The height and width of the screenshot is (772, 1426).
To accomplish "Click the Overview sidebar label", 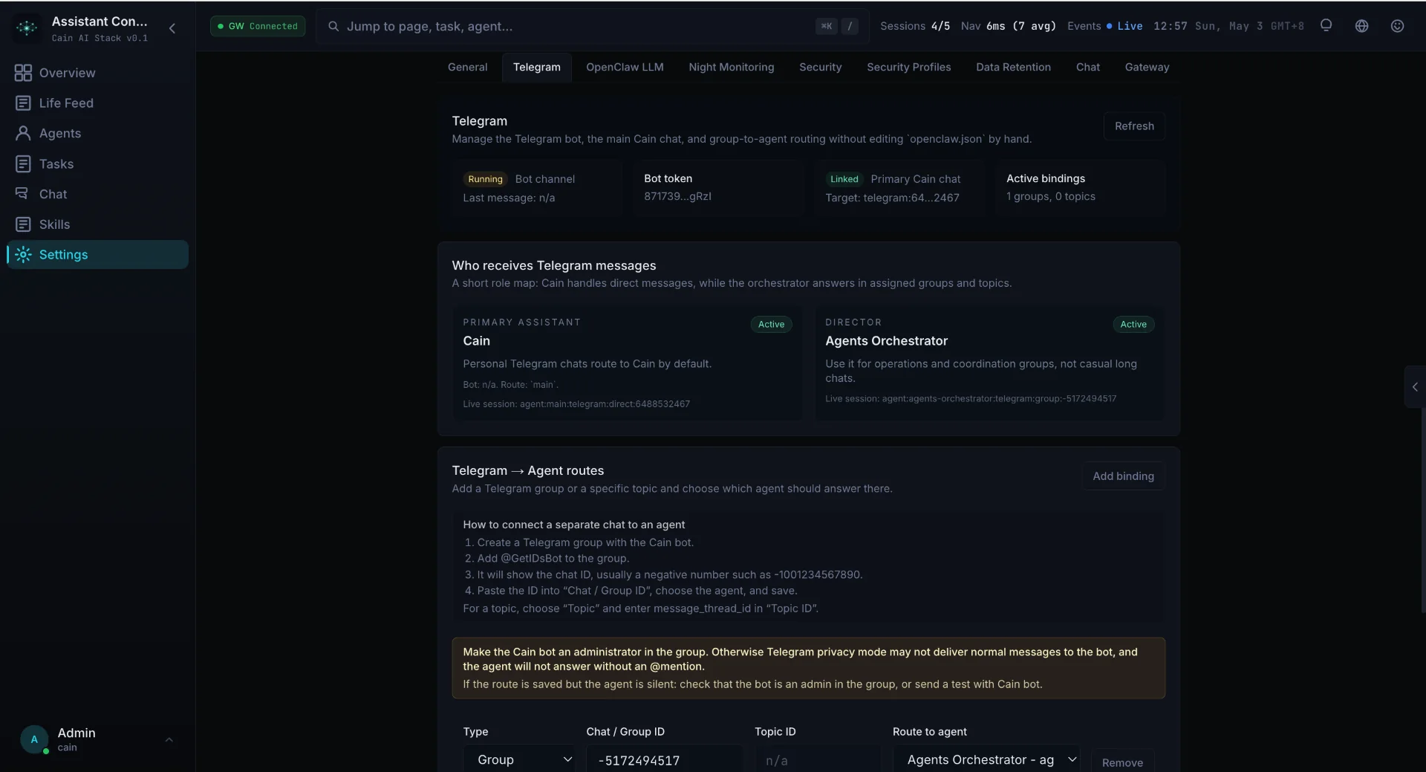I will click(x=67, y=73).
